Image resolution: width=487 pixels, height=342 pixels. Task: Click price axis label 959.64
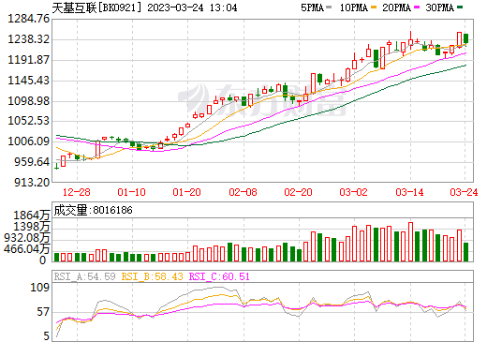32,162
